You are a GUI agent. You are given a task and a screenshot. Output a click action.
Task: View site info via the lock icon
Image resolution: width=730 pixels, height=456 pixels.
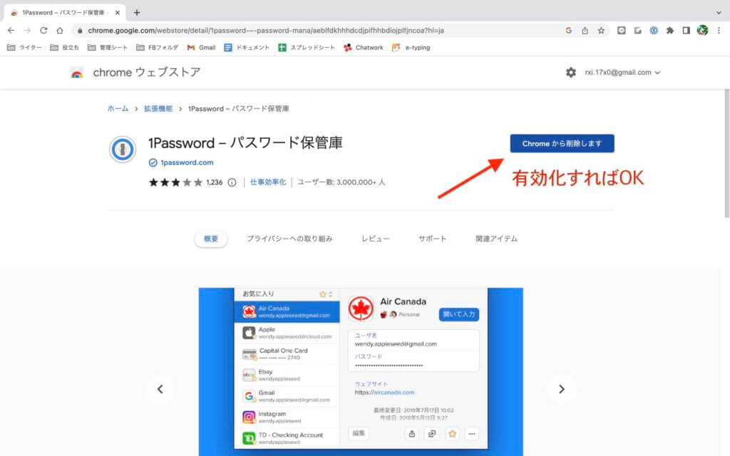pyautogui.click(x=80, y=30)
